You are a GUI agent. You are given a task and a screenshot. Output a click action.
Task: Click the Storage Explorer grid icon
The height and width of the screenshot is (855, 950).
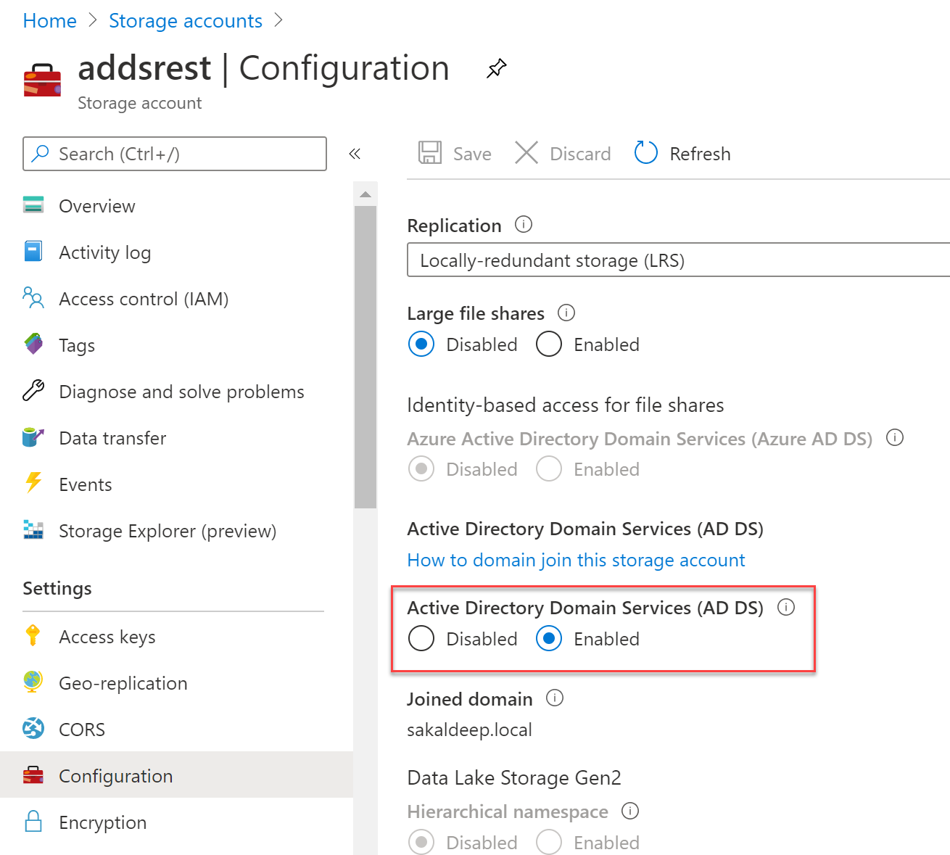[33, 530]
